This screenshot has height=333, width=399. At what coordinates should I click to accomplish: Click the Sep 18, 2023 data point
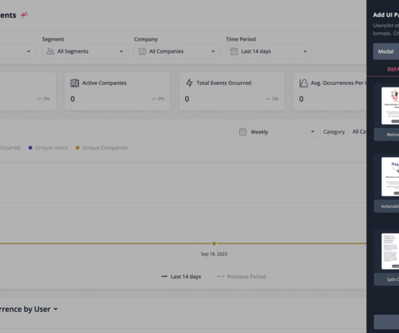tap(214, 243)
